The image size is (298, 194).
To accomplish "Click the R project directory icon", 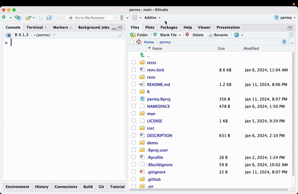I will coord(284,42).
